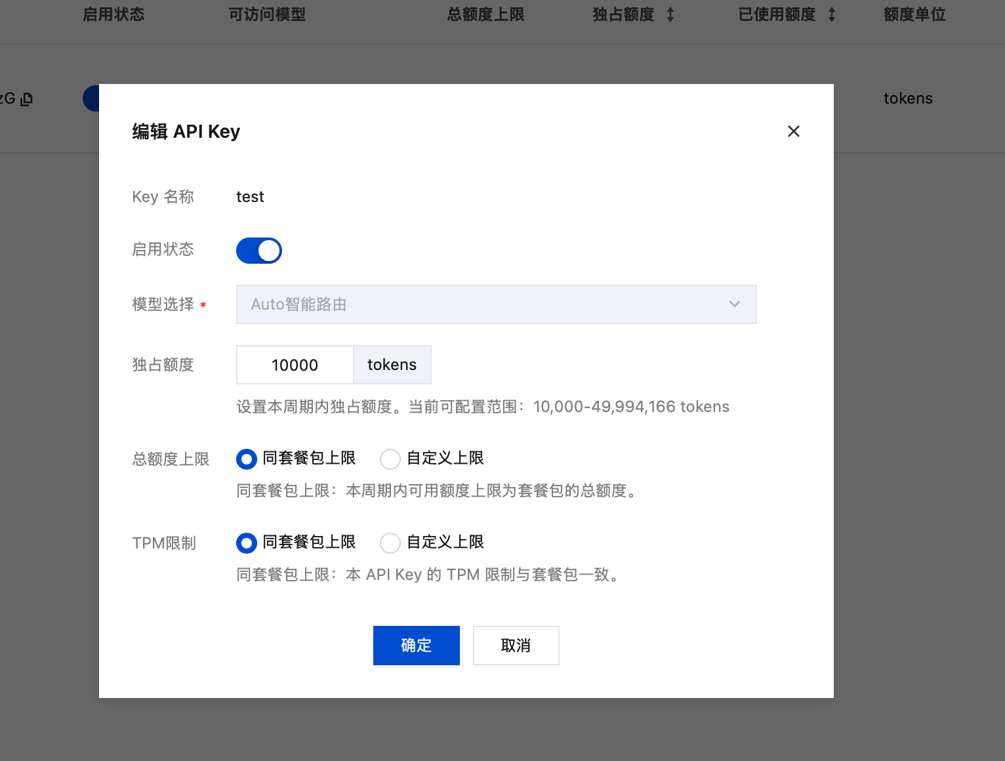This screenshot has height=761, width=1005.
Task: Click the 独占额度 range hint text
Action: [x=483, y=407]
